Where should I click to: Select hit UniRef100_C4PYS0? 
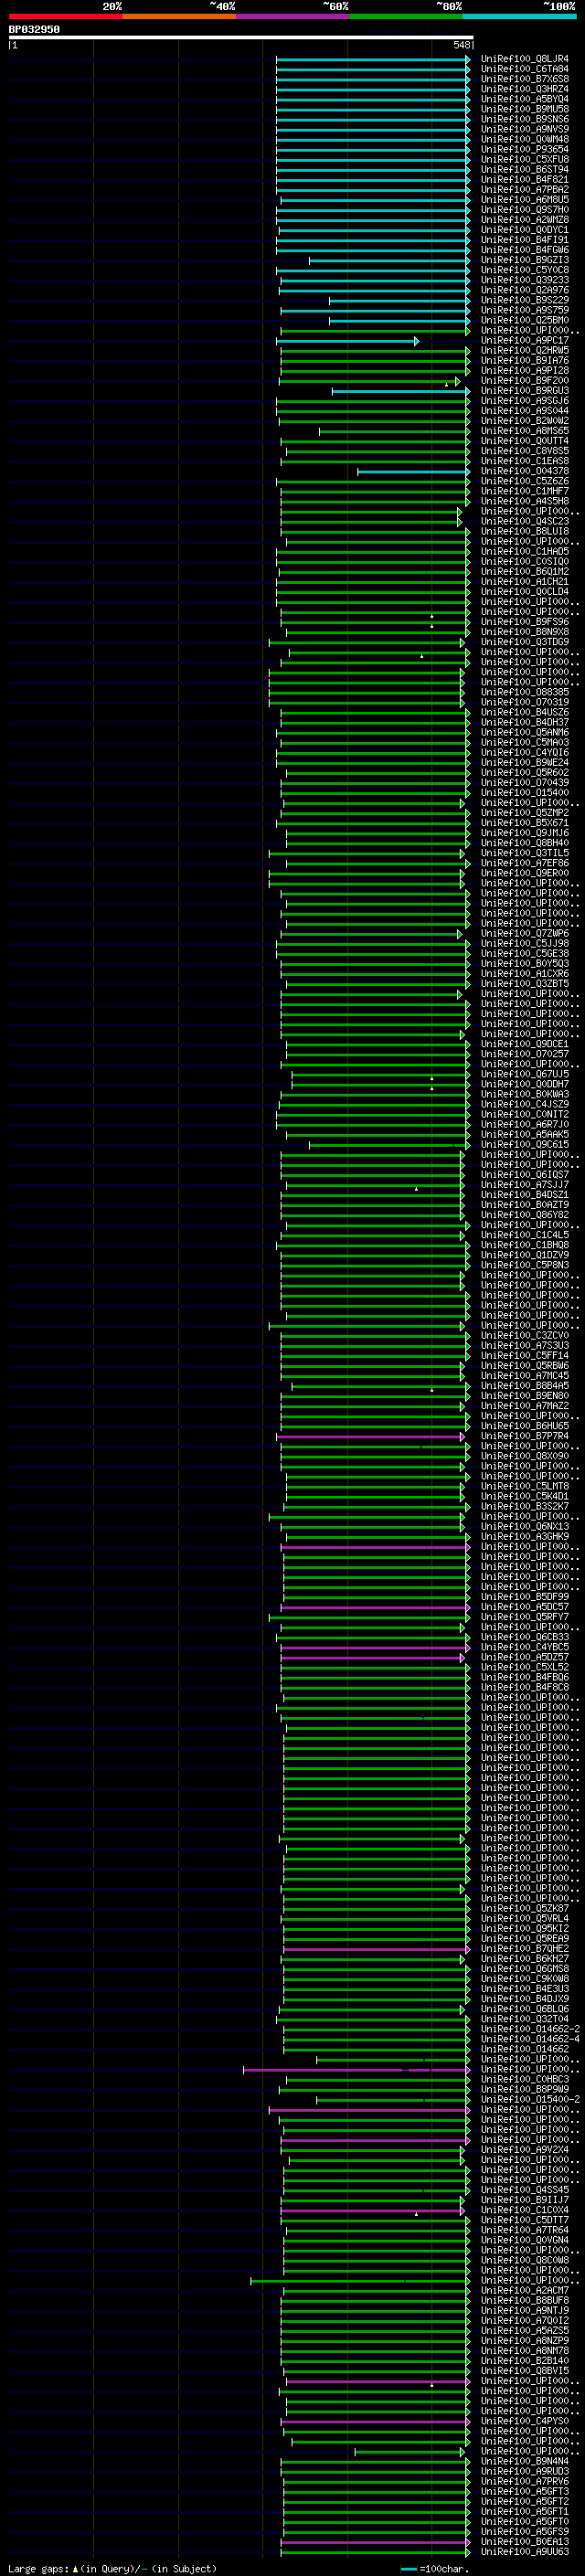point(524,2421)
